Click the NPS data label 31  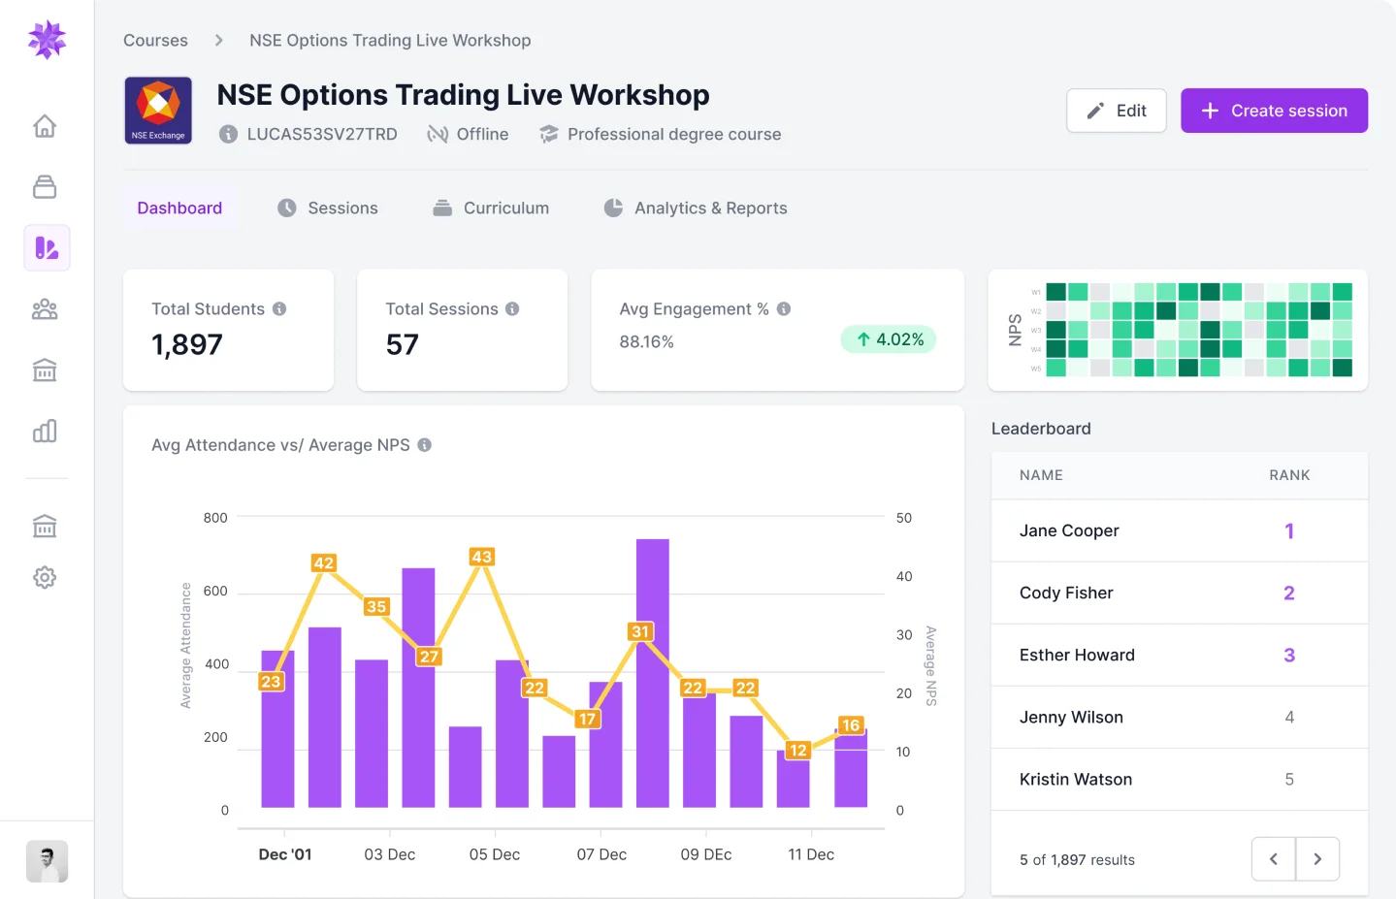click(x=640, y=631)
